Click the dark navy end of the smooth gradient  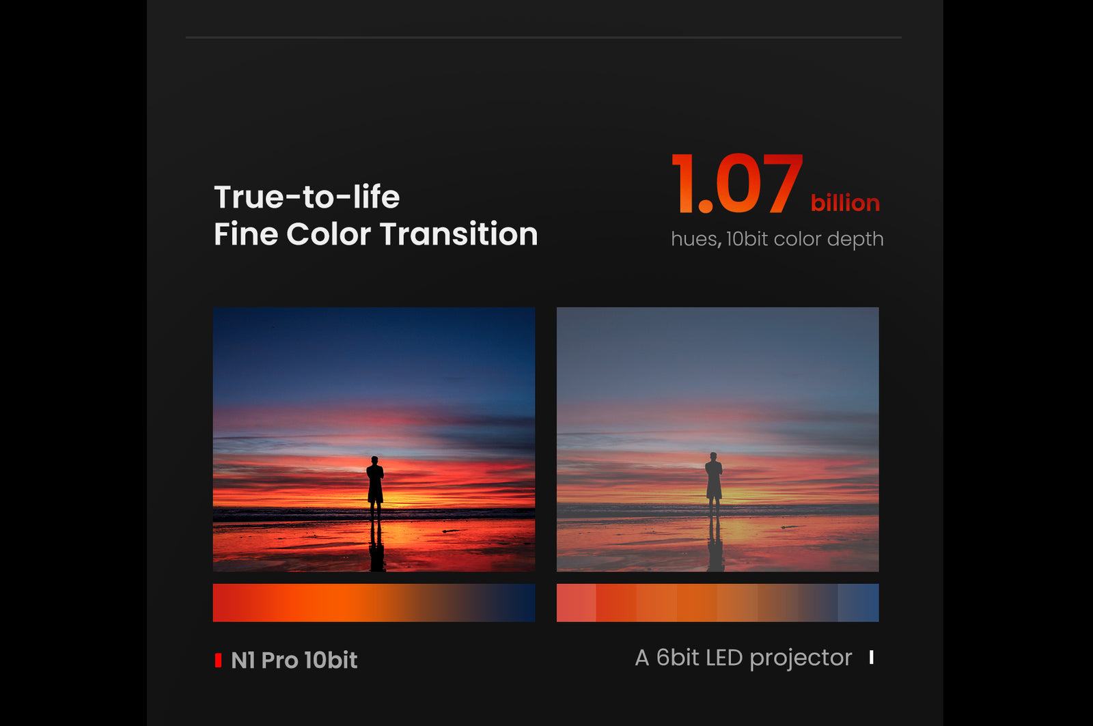[x=523, y=602]
